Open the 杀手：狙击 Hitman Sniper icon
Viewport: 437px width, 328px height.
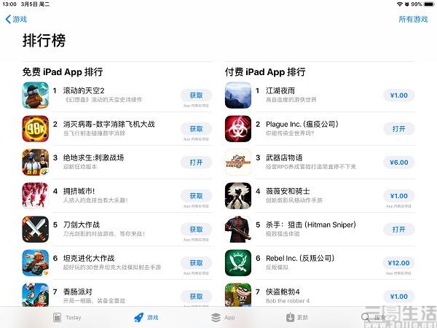coord(238,230)
